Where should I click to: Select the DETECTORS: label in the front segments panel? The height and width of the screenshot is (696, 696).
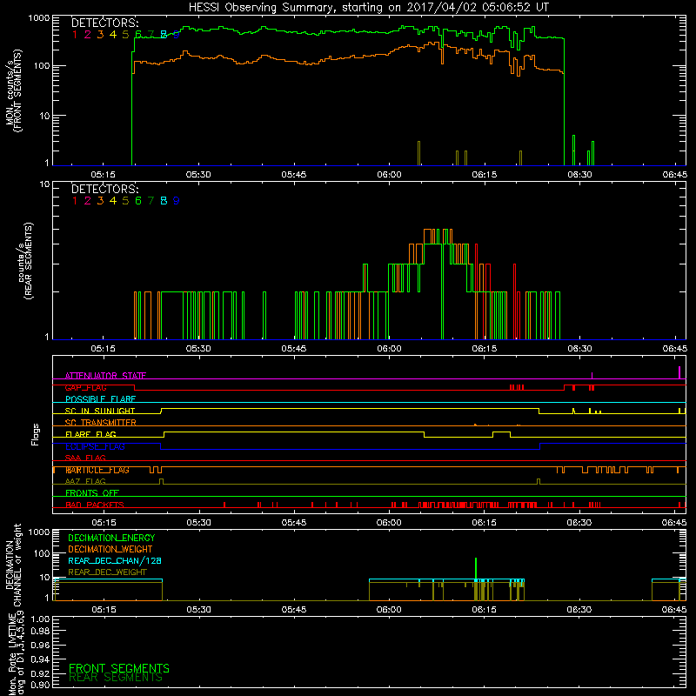point(104,23)
